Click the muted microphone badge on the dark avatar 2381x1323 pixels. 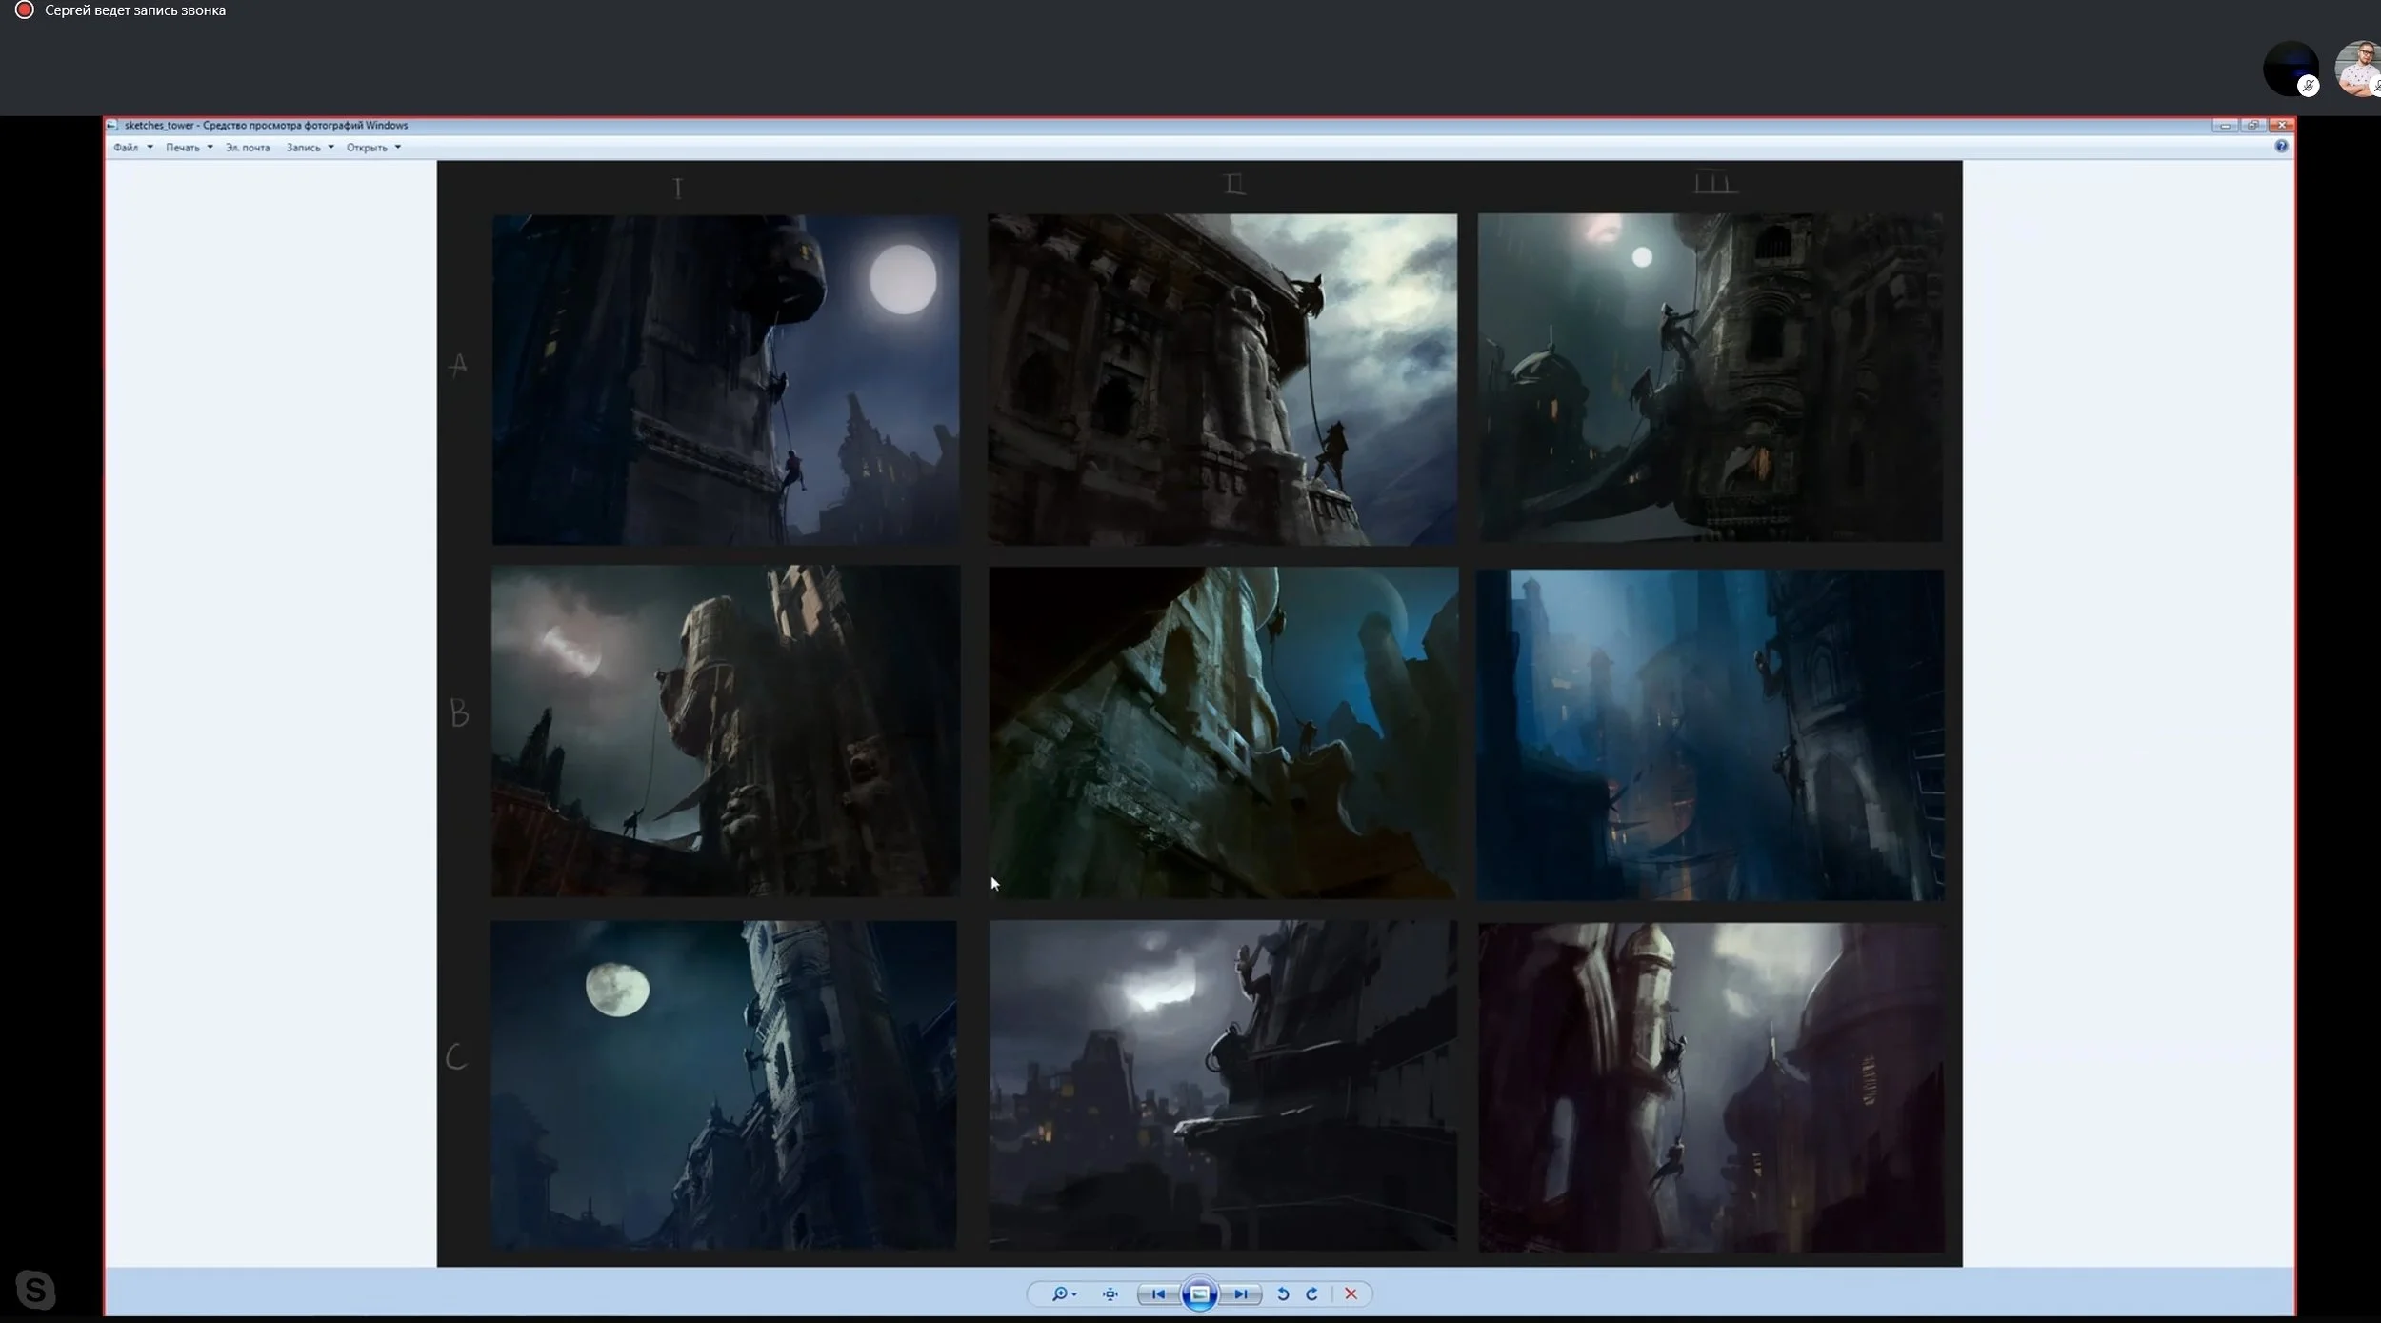(x=2308, y=86)
